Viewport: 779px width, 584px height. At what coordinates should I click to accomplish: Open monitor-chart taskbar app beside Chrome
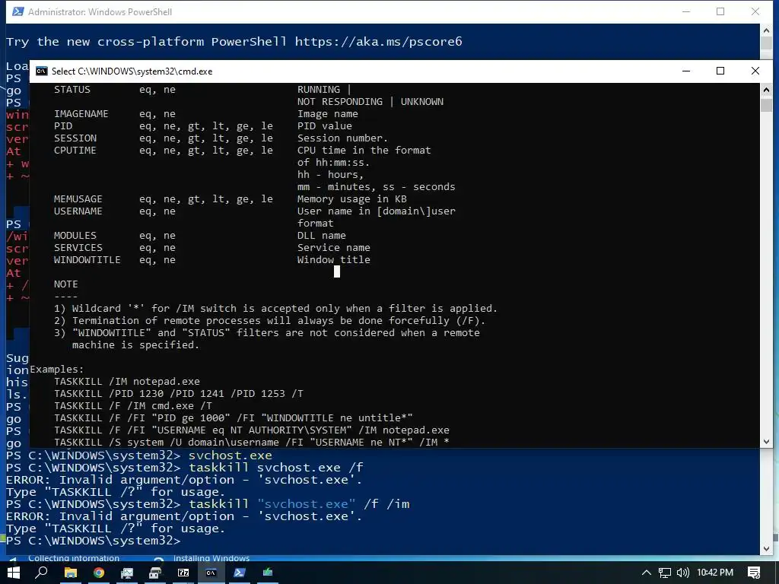[127, 573]
